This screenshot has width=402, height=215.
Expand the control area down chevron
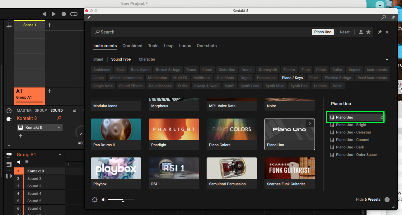[x=9, y=145]
